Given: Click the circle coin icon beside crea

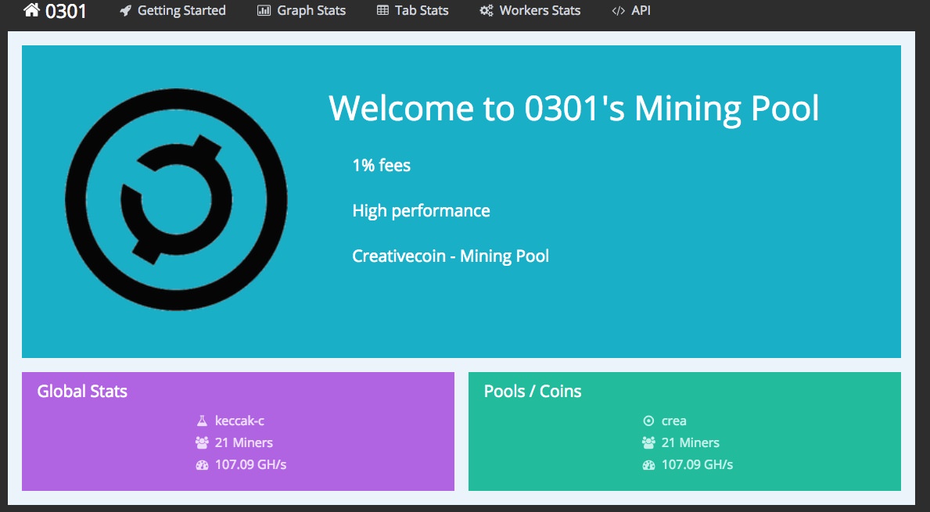Looking at the screenshot, I should point(648,421).
